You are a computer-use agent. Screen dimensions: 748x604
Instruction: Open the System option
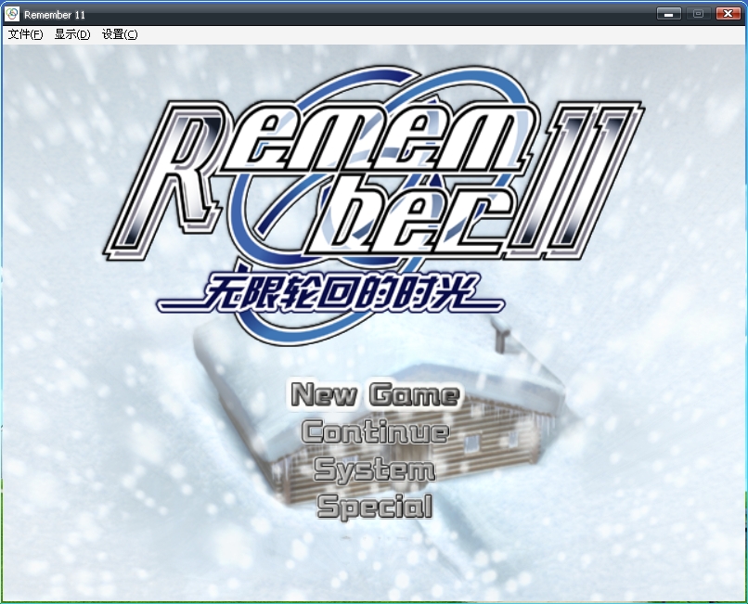(375, 469)
